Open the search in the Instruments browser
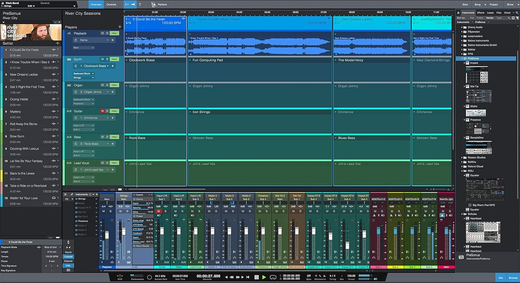This screenshot has width=520, height=283. pos(517,13)
